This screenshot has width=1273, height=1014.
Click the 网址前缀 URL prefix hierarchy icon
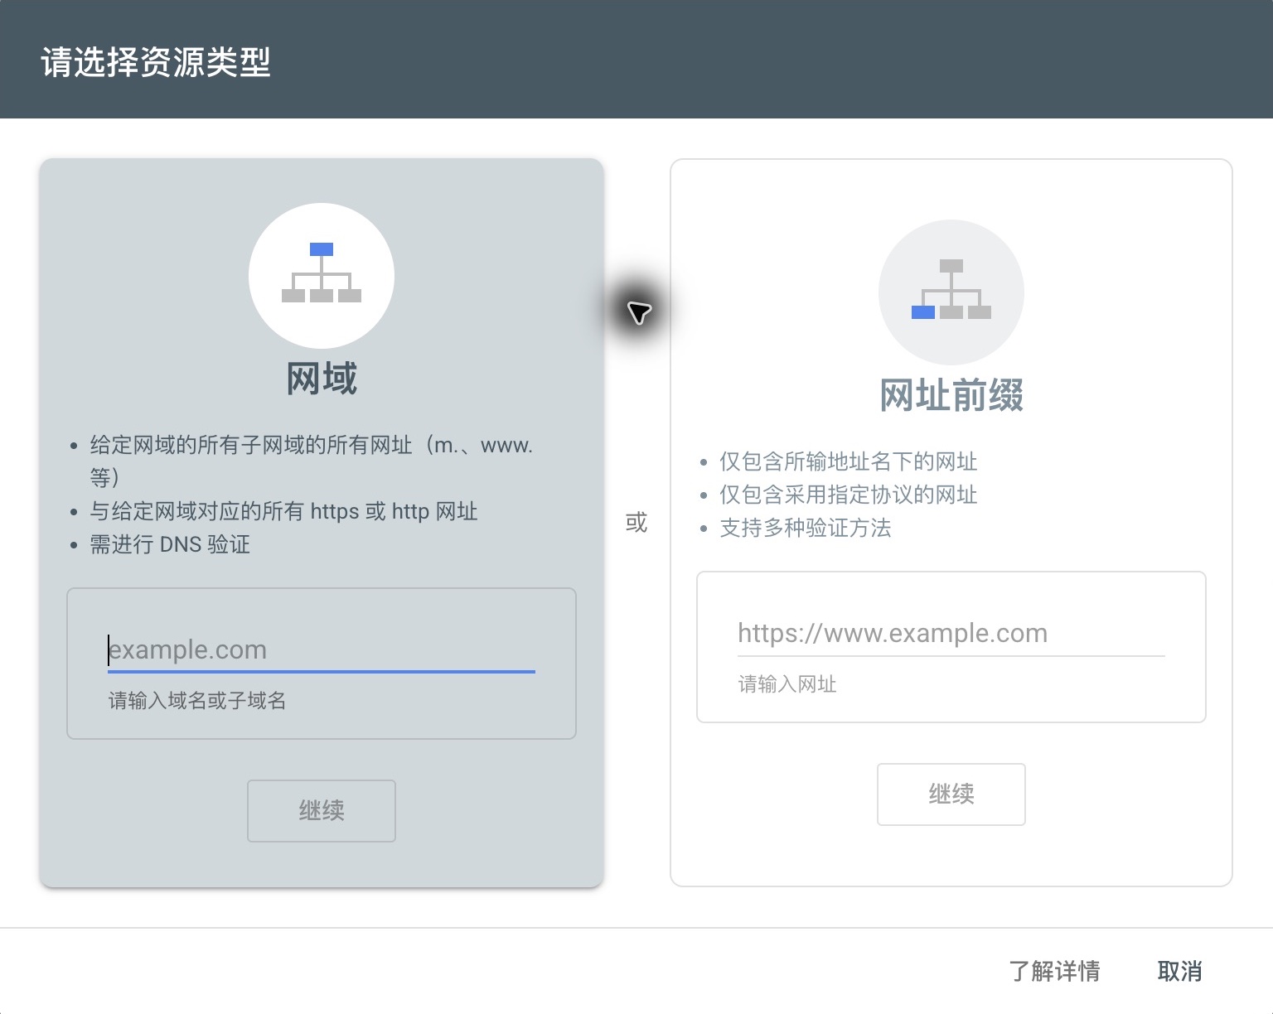coord(951,292)
